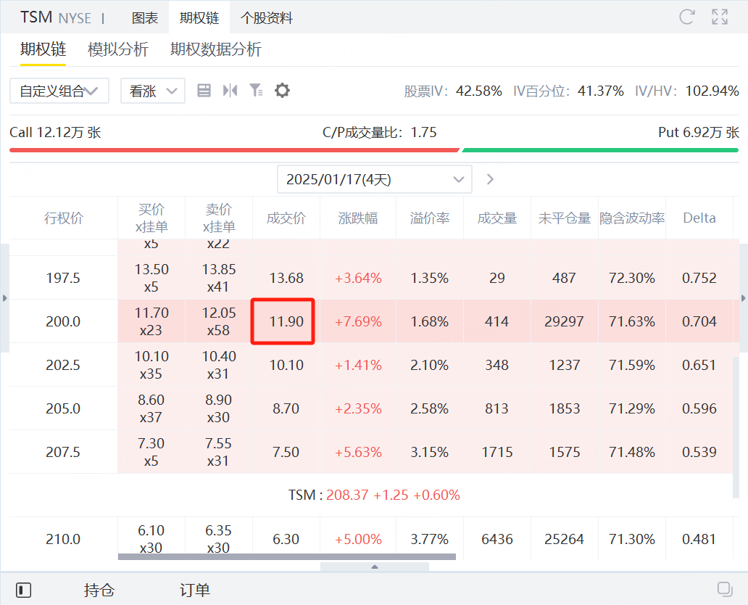Open the 模拟分析 sub-tab

pos(118,49)
